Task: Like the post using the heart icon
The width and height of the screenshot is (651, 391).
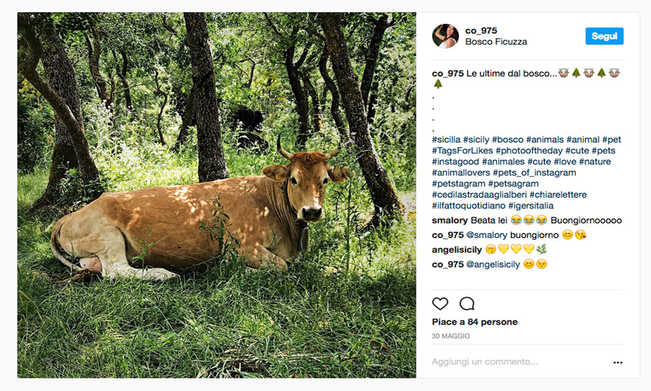Action: (x=440, y=304)
